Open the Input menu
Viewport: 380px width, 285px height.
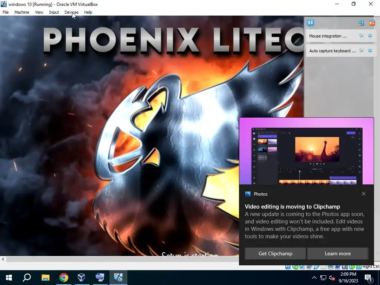[54, 12]
